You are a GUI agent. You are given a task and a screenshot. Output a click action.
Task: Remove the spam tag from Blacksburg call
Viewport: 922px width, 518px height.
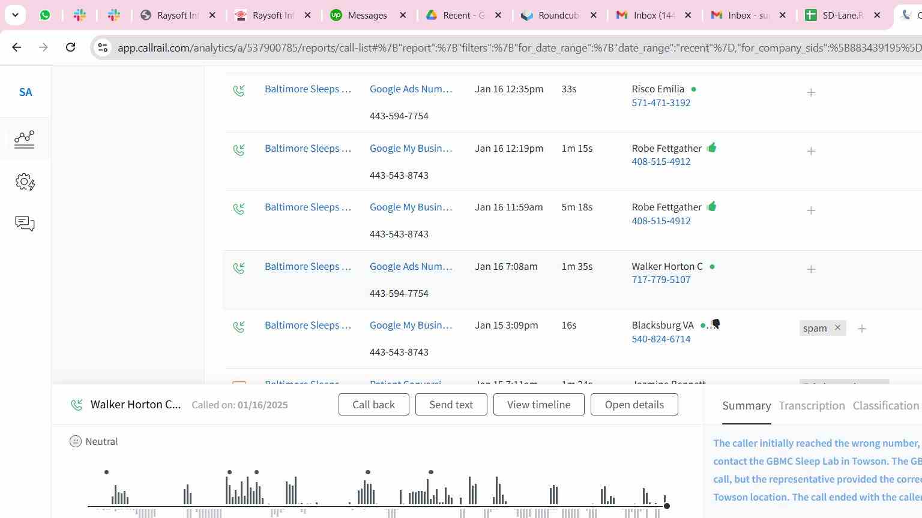(x=837, y=328)
